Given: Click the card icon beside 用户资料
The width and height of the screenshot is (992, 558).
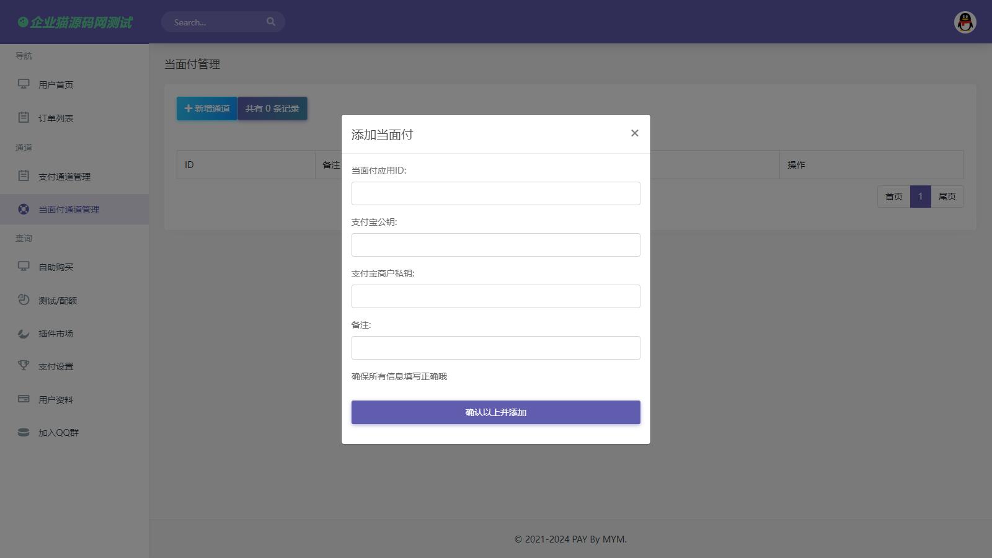Looking at the screenshot, I should point(24,399).
